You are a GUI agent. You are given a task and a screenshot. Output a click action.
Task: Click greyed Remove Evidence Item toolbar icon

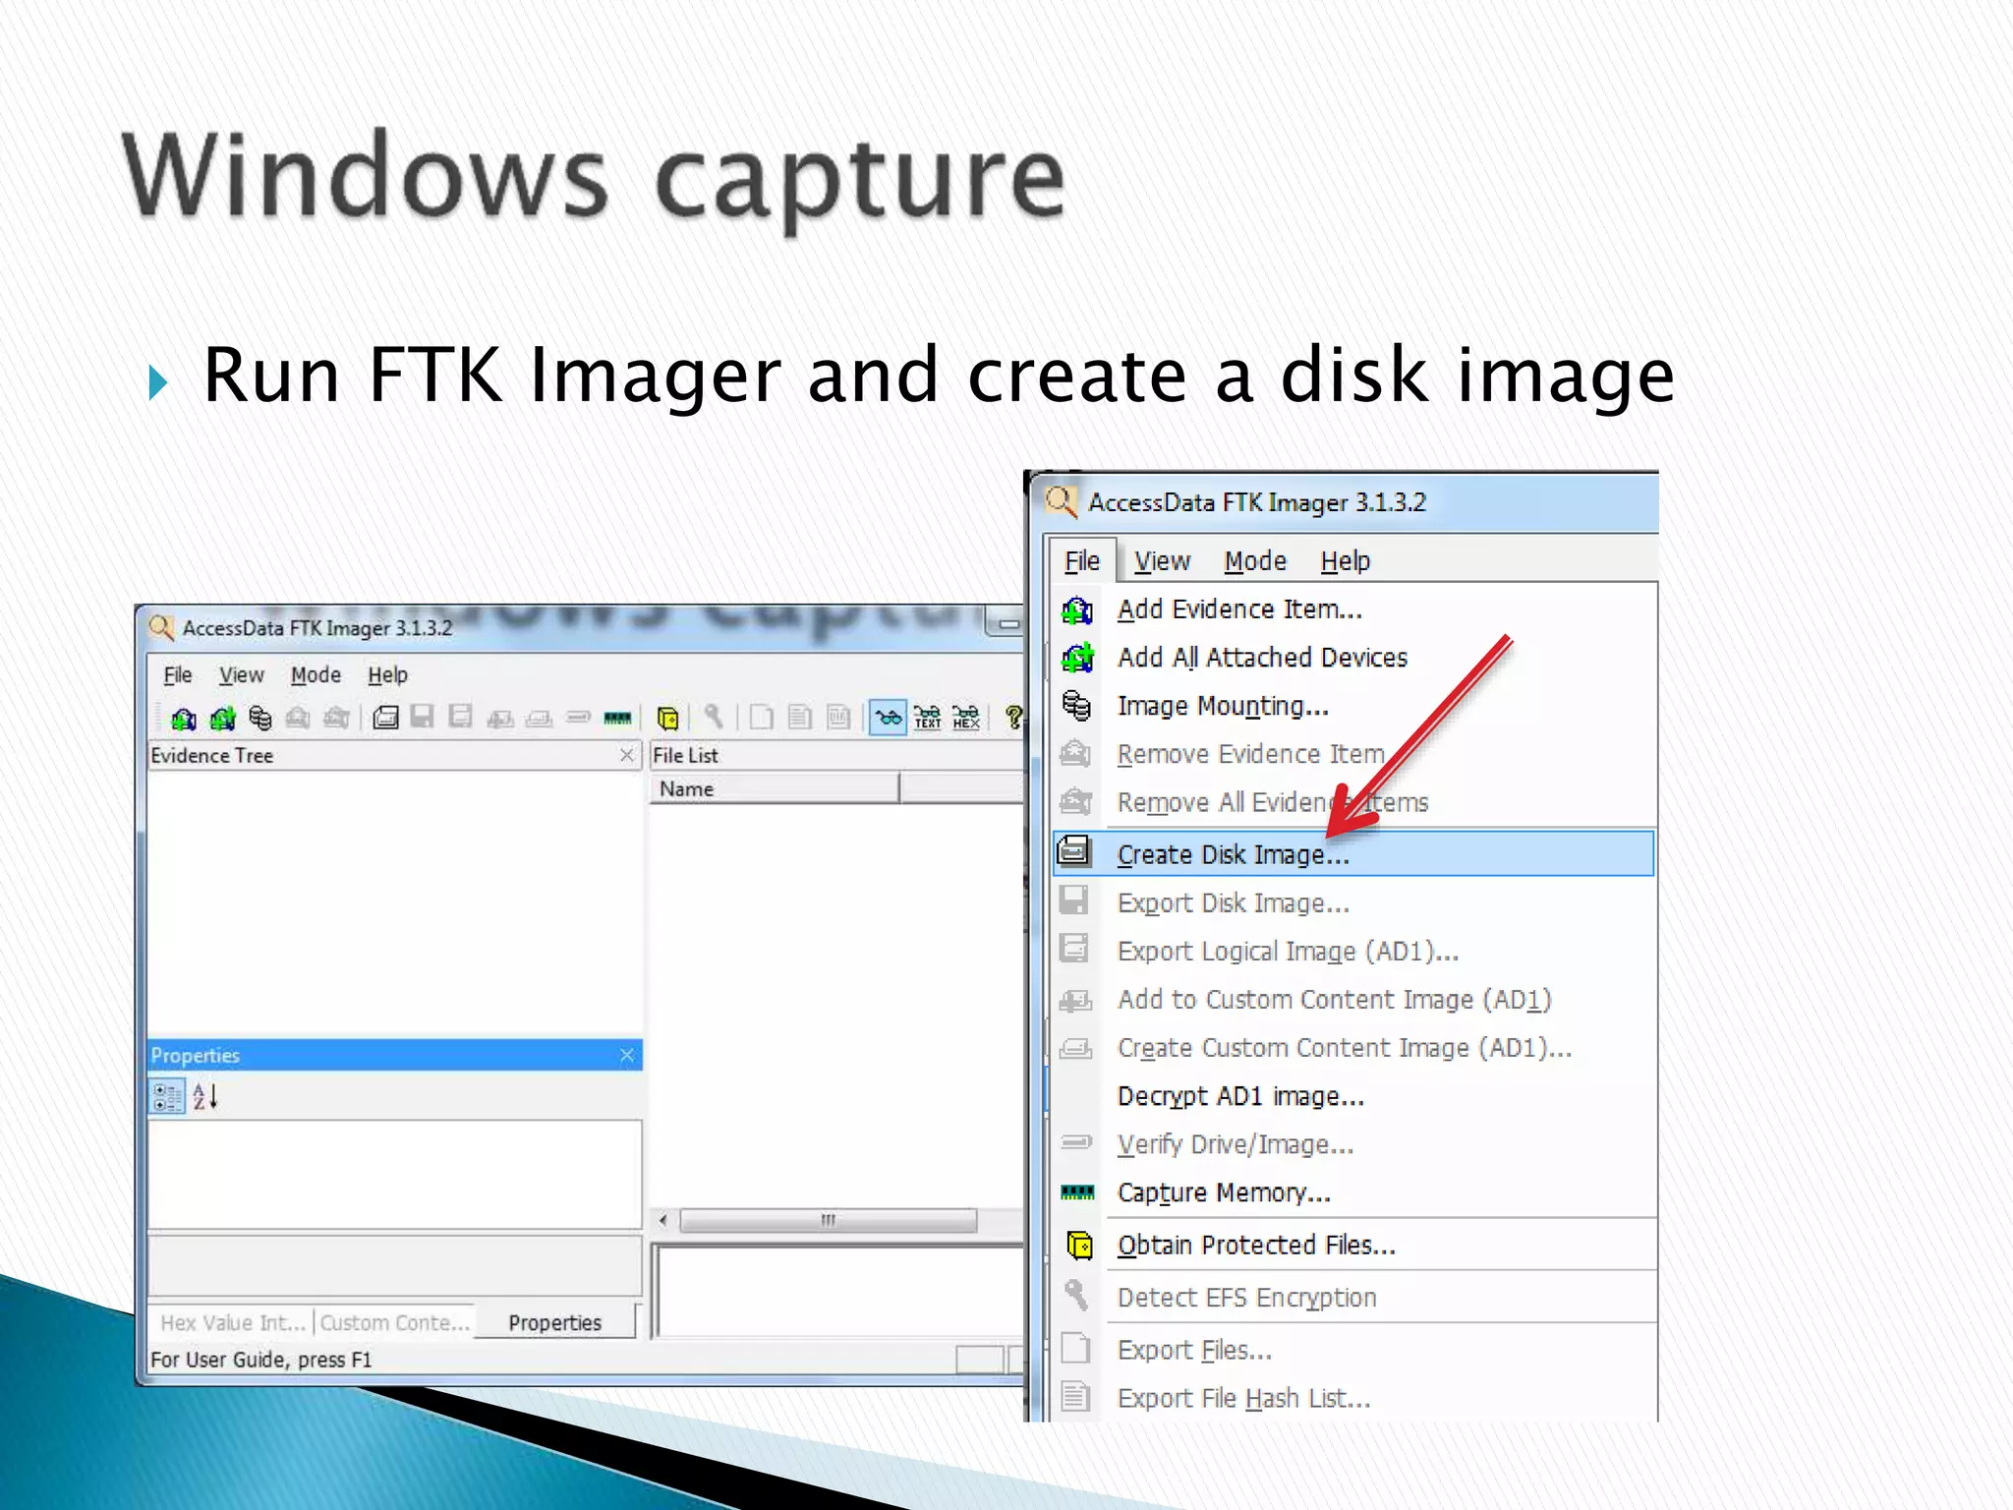[x=298, y=718]
